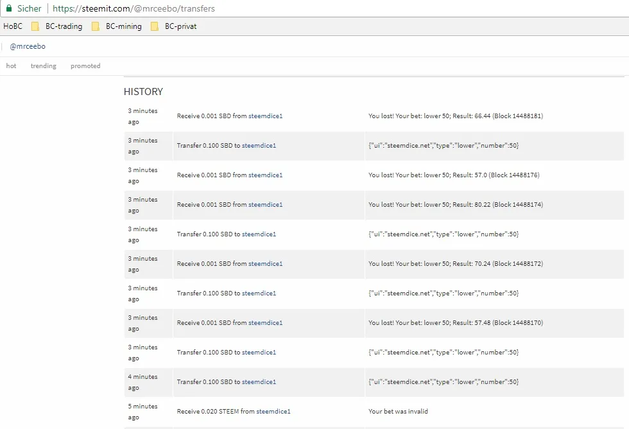Switch to the hot tab

[x=12, y=66]
